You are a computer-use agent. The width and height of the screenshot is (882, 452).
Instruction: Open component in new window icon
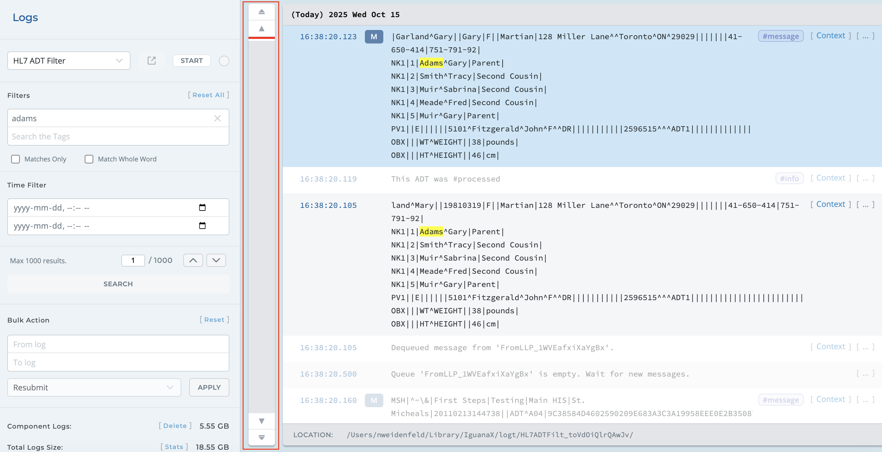click(x=152, y=61)
